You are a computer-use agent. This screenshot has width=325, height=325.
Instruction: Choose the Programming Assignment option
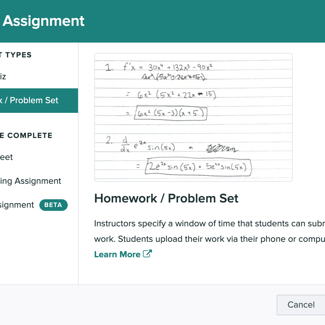30,181
